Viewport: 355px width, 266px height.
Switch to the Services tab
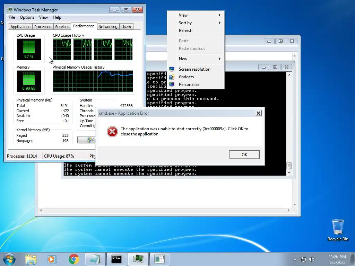(62, 27)
